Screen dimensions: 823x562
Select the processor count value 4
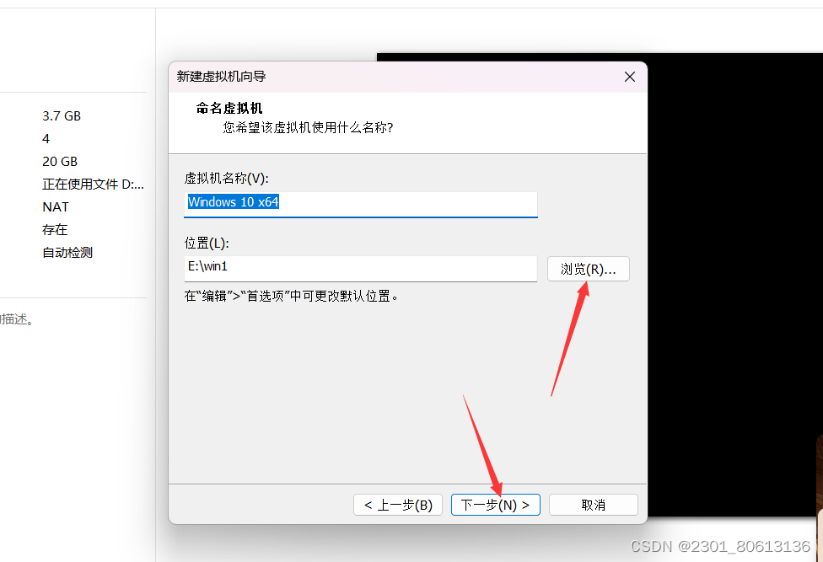click(x=46, y=139)
